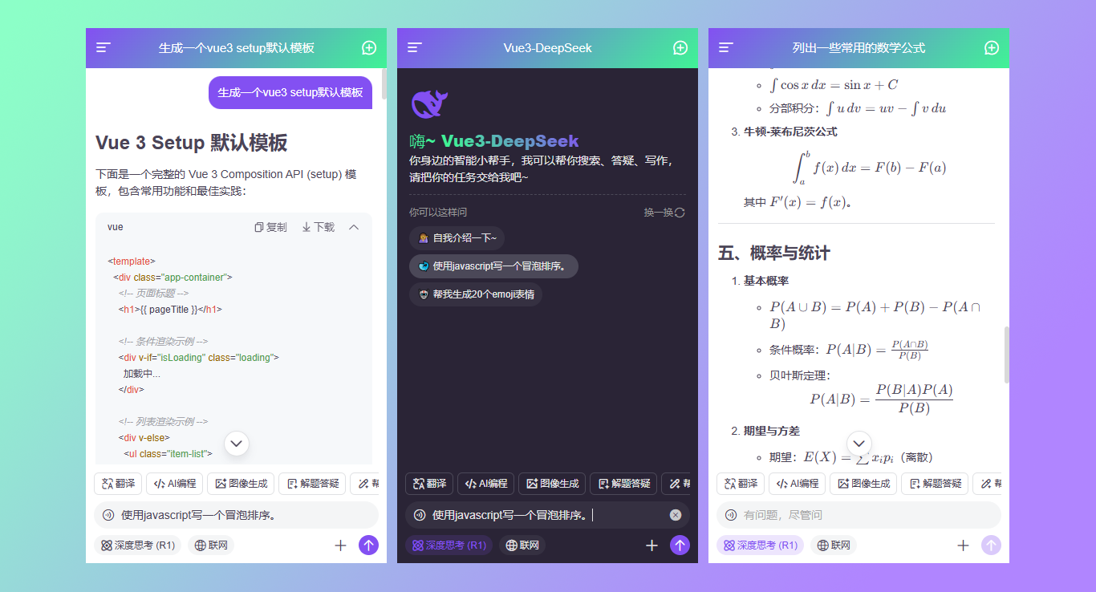Image resolution: width=1096 pixels, height=592 pixels.
Task: Select suggestion 帮我生成20个emoji表情
Action: pos(476,294)
